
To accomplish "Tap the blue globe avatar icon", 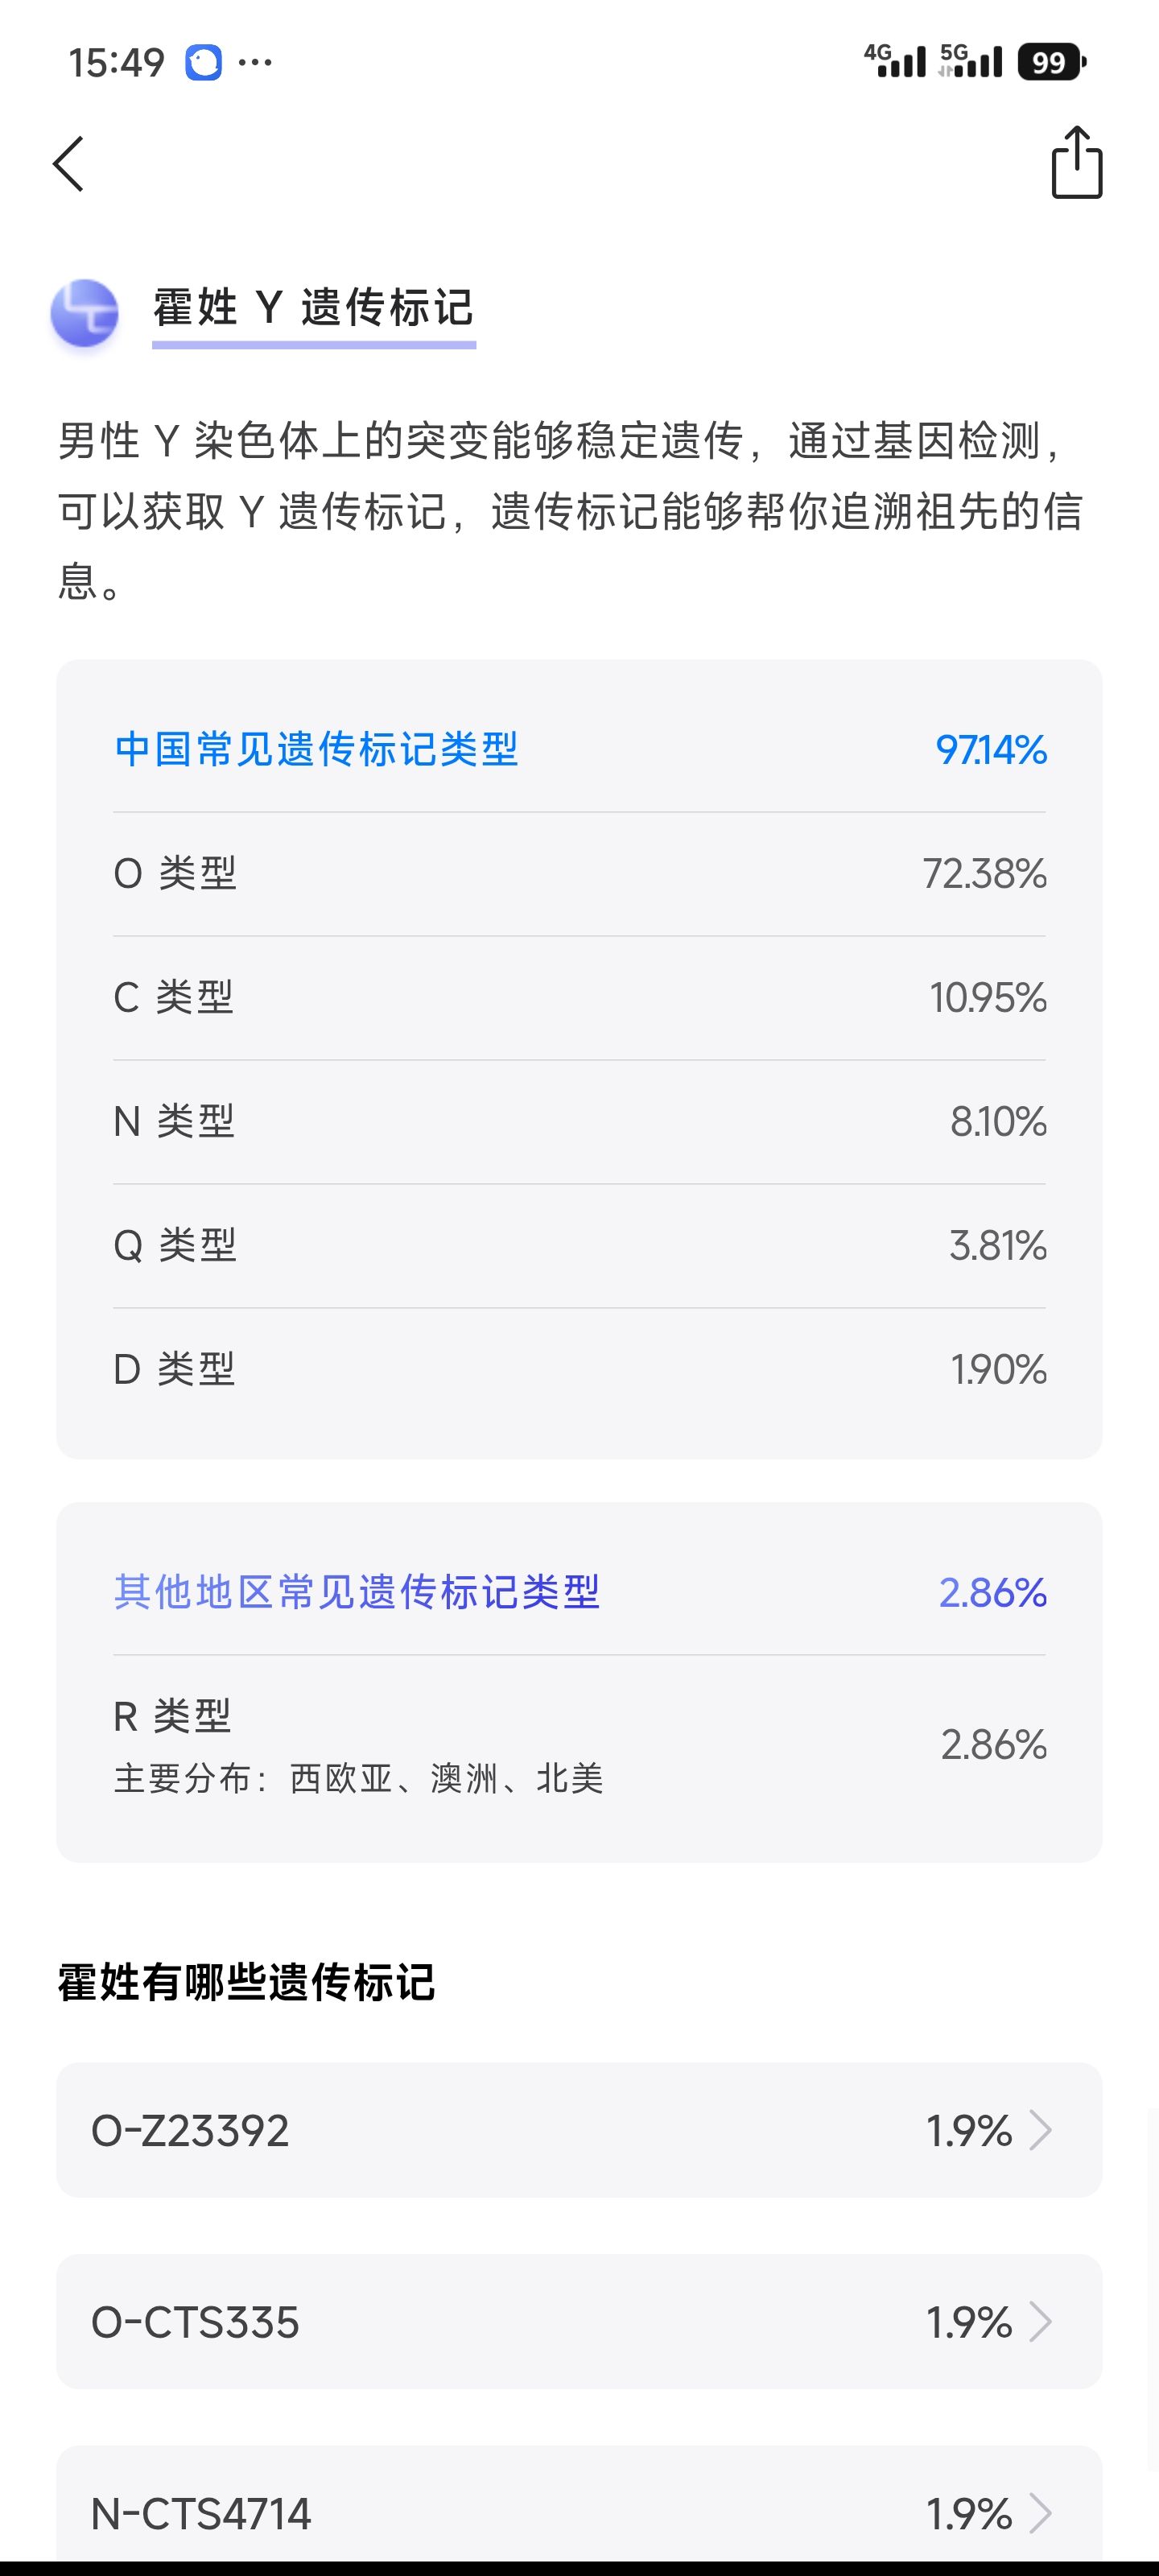I will tap(85, 312).
